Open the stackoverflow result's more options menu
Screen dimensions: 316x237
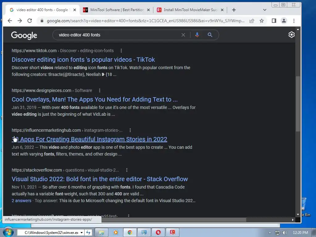tap(127, 170)
